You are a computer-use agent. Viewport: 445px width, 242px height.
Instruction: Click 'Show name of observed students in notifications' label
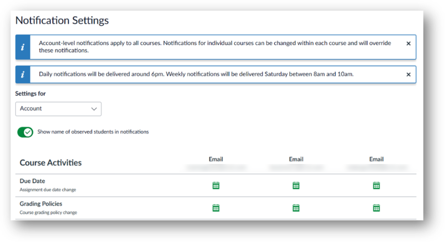point(93,132)
